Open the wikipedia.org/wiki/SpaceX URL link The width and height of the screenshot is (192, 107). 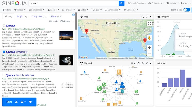(x=29, y=29)
